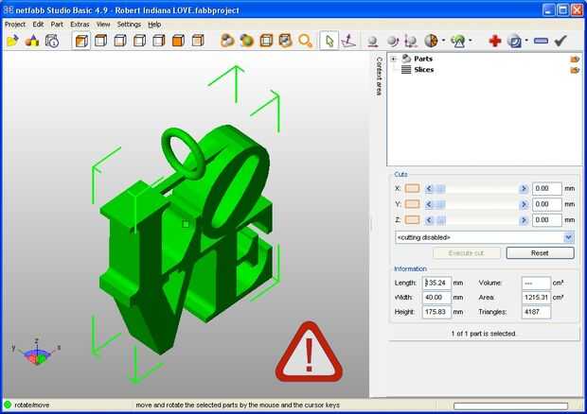Select the third view cube icon
587x414 pixels.
pyautogui.click(x=120, y=41)
